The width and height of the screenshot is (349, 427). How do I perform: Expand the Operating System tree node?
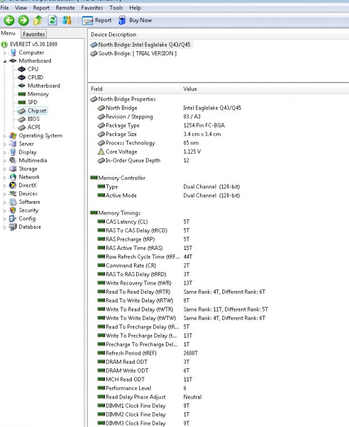(5, 136)
